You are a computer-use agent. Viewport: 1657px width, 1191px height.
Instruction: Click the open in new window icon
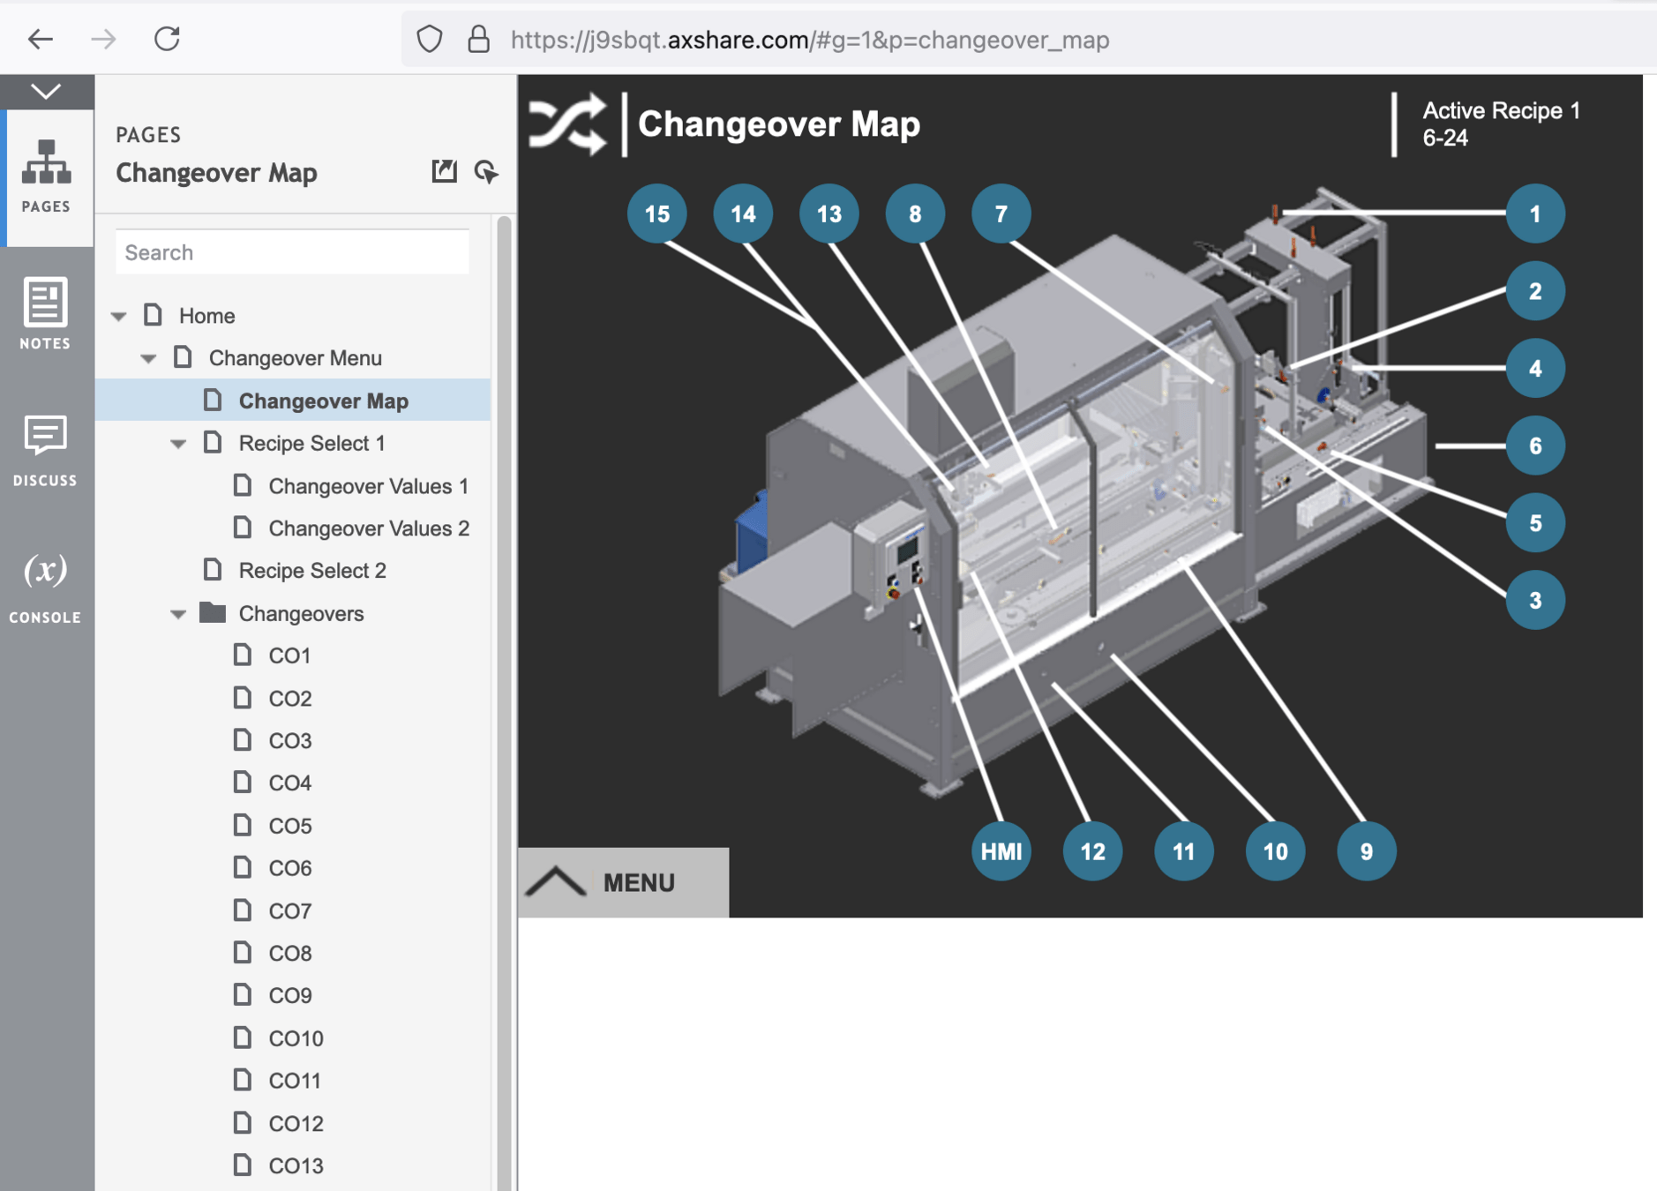pyautogui.click(x=444, y=171)
